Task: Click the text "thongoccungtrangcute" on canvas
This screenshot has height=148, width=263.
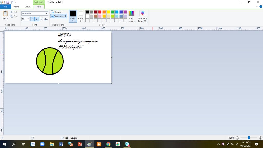Action: (78, 41)
